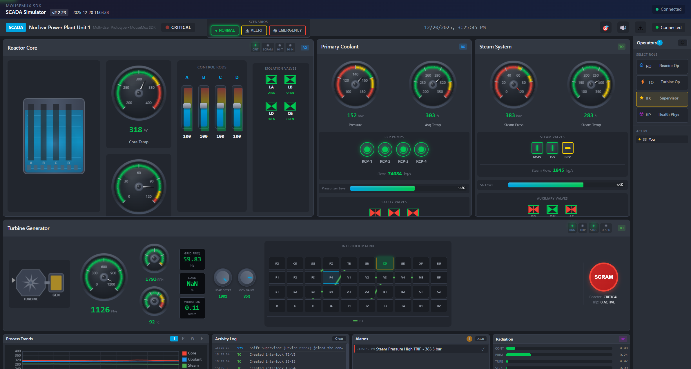Image resolution: width=691 pixels, height=369 pixels.
Task: Select the MSIV steam valve icon
Action: tap(537, 148)
